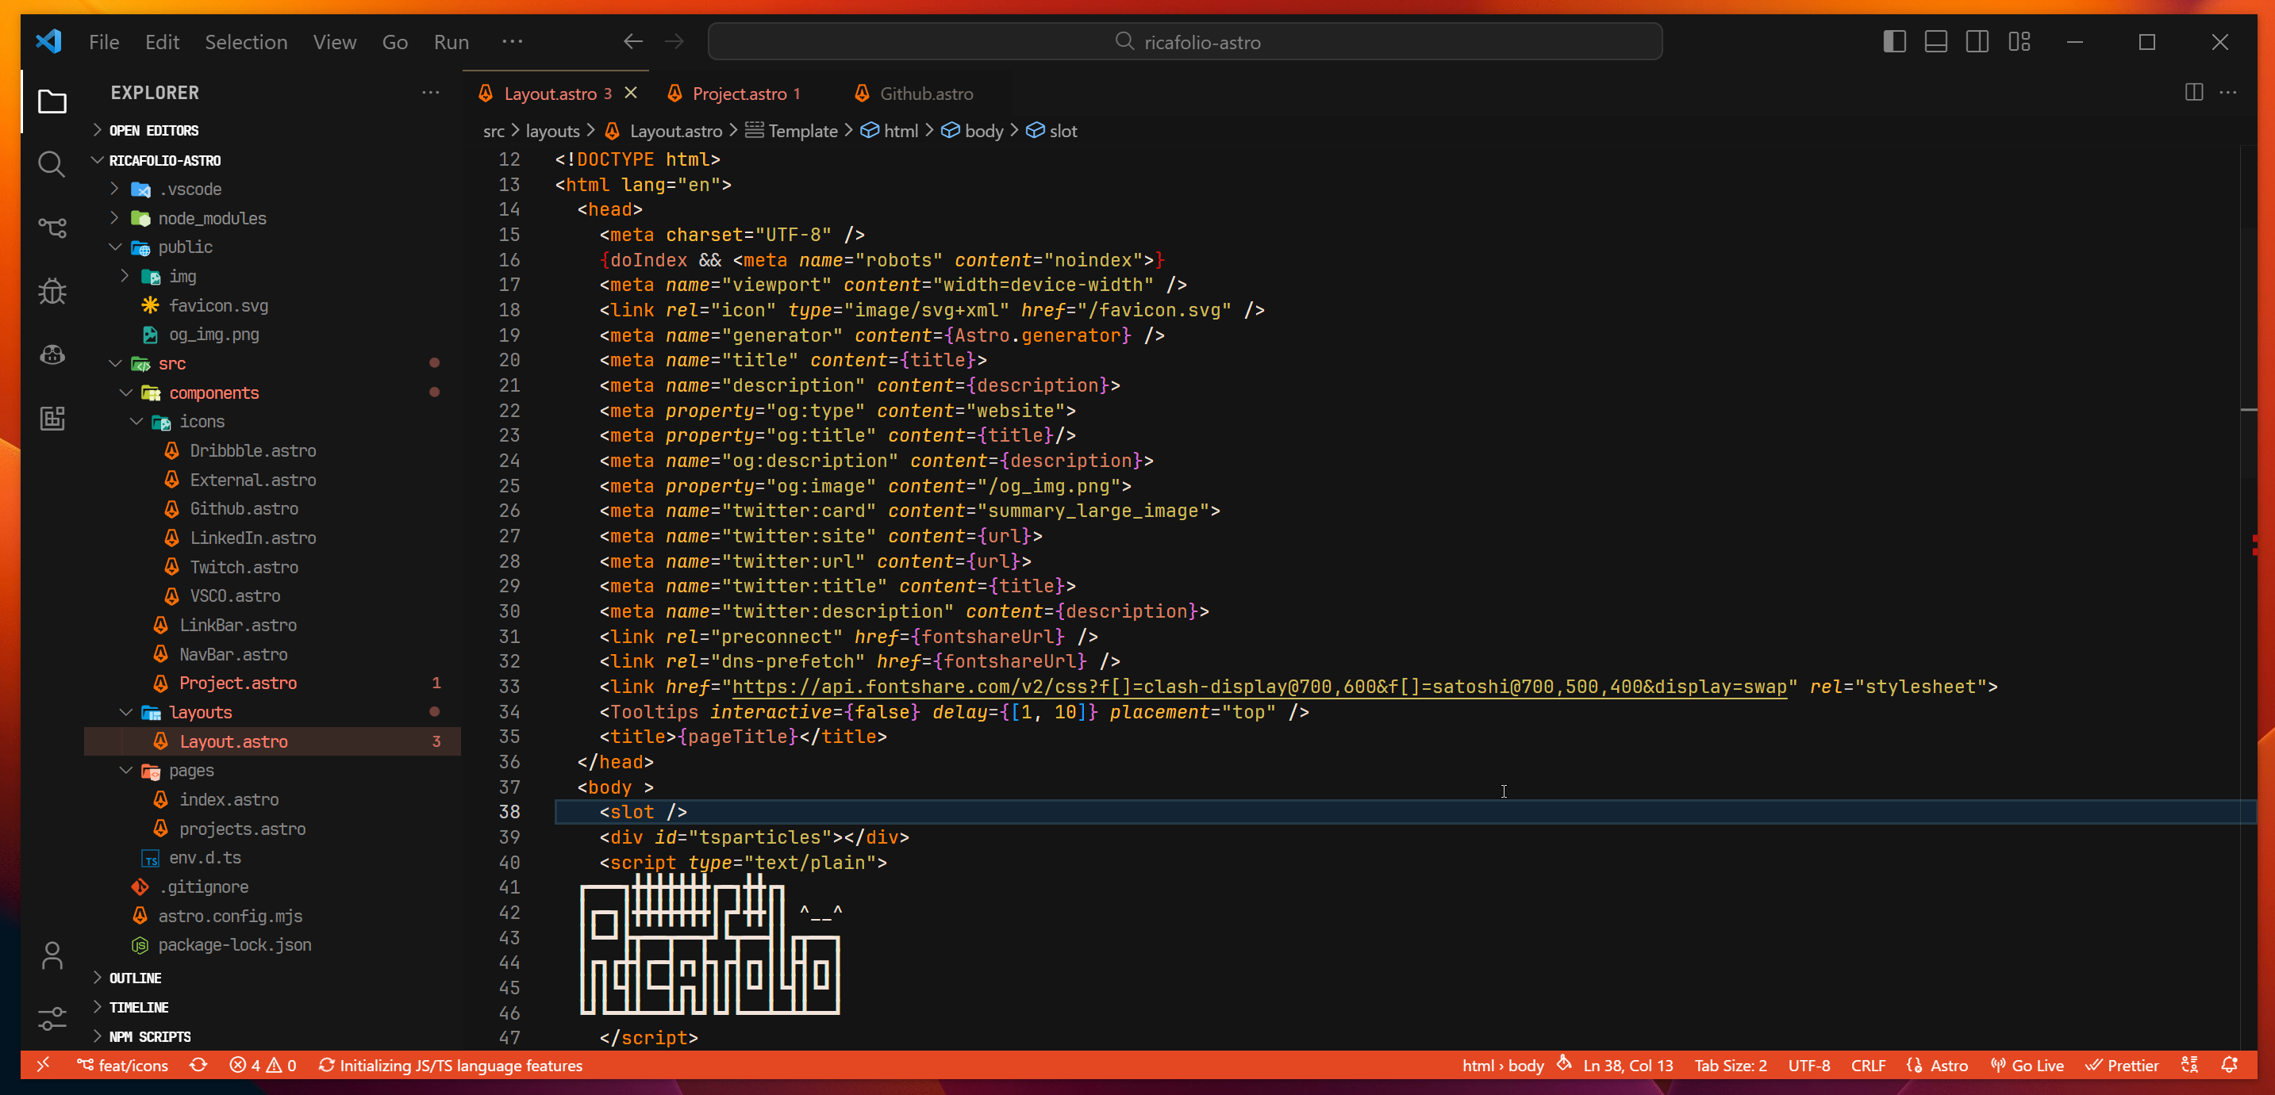Click the Accounts icon in activity bar
The width and height of the screenshot is (2275, 1095).
click(52, 955)
